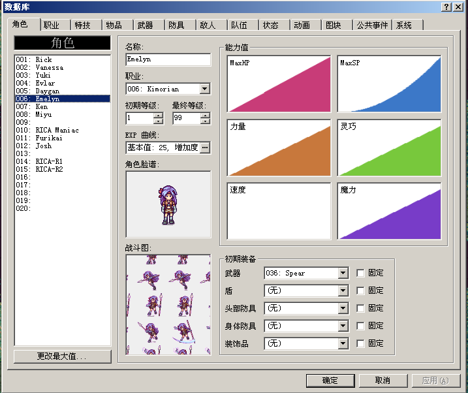Switch to the 状态 tab
Image resolution: width=468 pixels, height=393 pixels.
pos(275,25)
